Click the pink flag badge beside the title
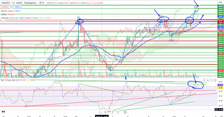The height and width of the screenshot is (117, 224). click(43, 3)
